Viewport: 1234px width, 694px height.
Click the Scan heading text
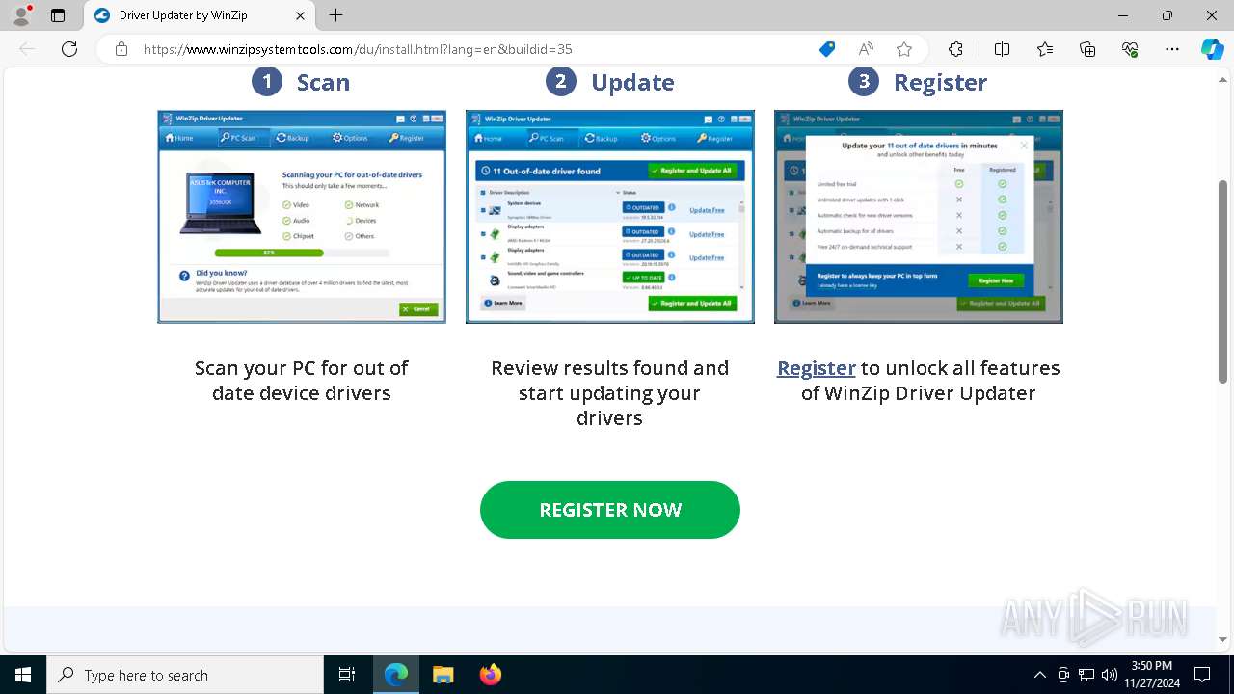(x=323, y=82)
